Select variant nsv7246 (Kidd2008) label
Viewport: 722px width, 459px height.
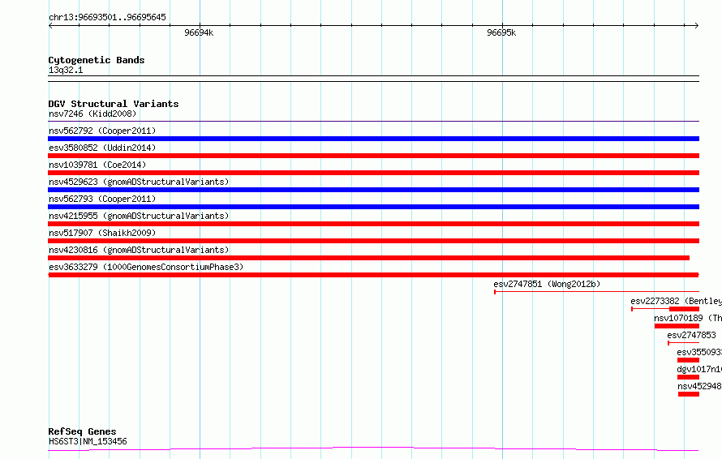pos(92,114)
